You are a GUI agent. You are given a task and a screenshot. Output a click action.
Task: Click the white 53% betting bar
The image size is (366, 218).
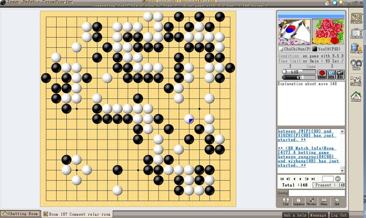[299, 72]
